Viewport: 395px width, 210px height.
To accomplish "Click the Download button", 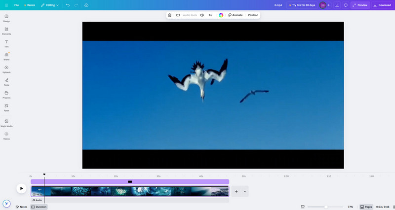I will pos(382,5).
